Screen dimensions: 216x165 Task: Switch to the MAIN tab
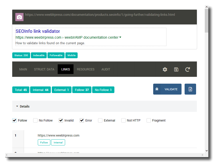(23, 69)
